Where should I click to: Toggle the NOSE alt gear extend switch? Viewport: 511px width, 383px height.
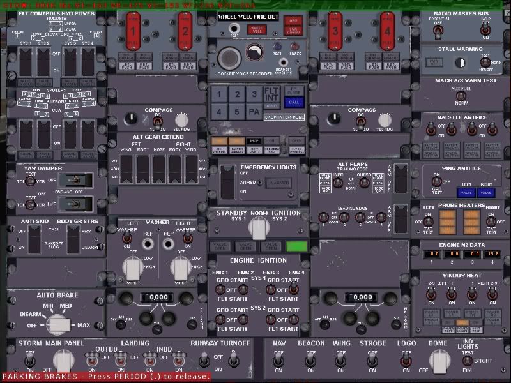pos(159,169)
